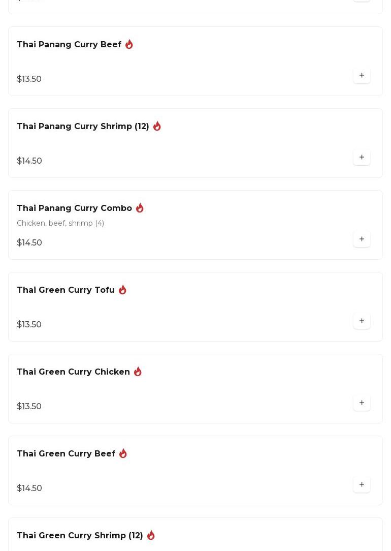Click flame icon by Thai Panang Curry Shrimp (12)
This screenshot has width=391, height=551.
coord(157,126)
